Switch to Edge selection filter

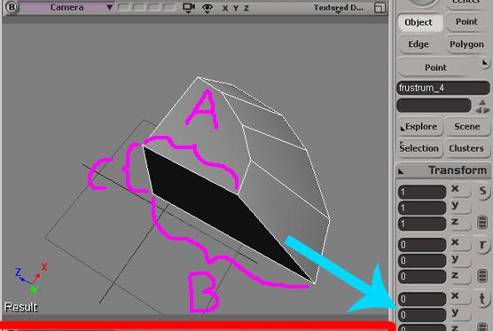[x=419, y=44]
